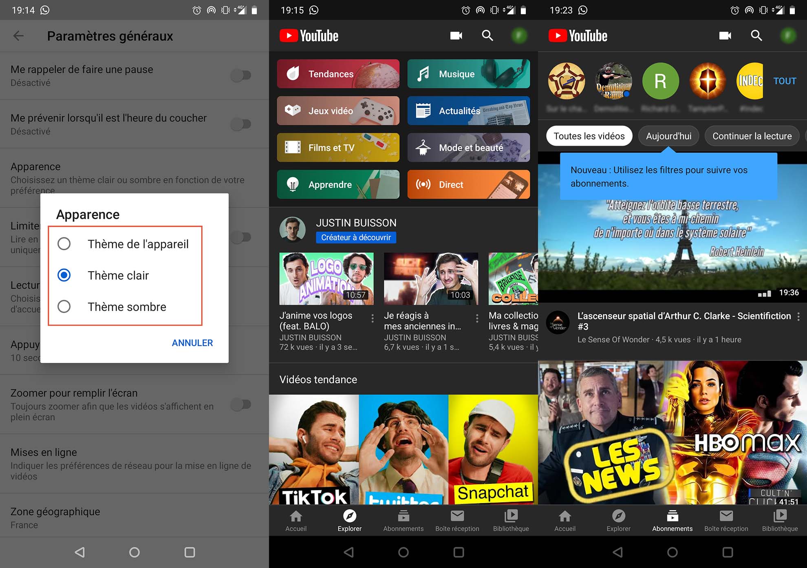Open the Demolition Ranch subscription channel
The height and width of the screenshot is (568, 807).
coord(614,81)
